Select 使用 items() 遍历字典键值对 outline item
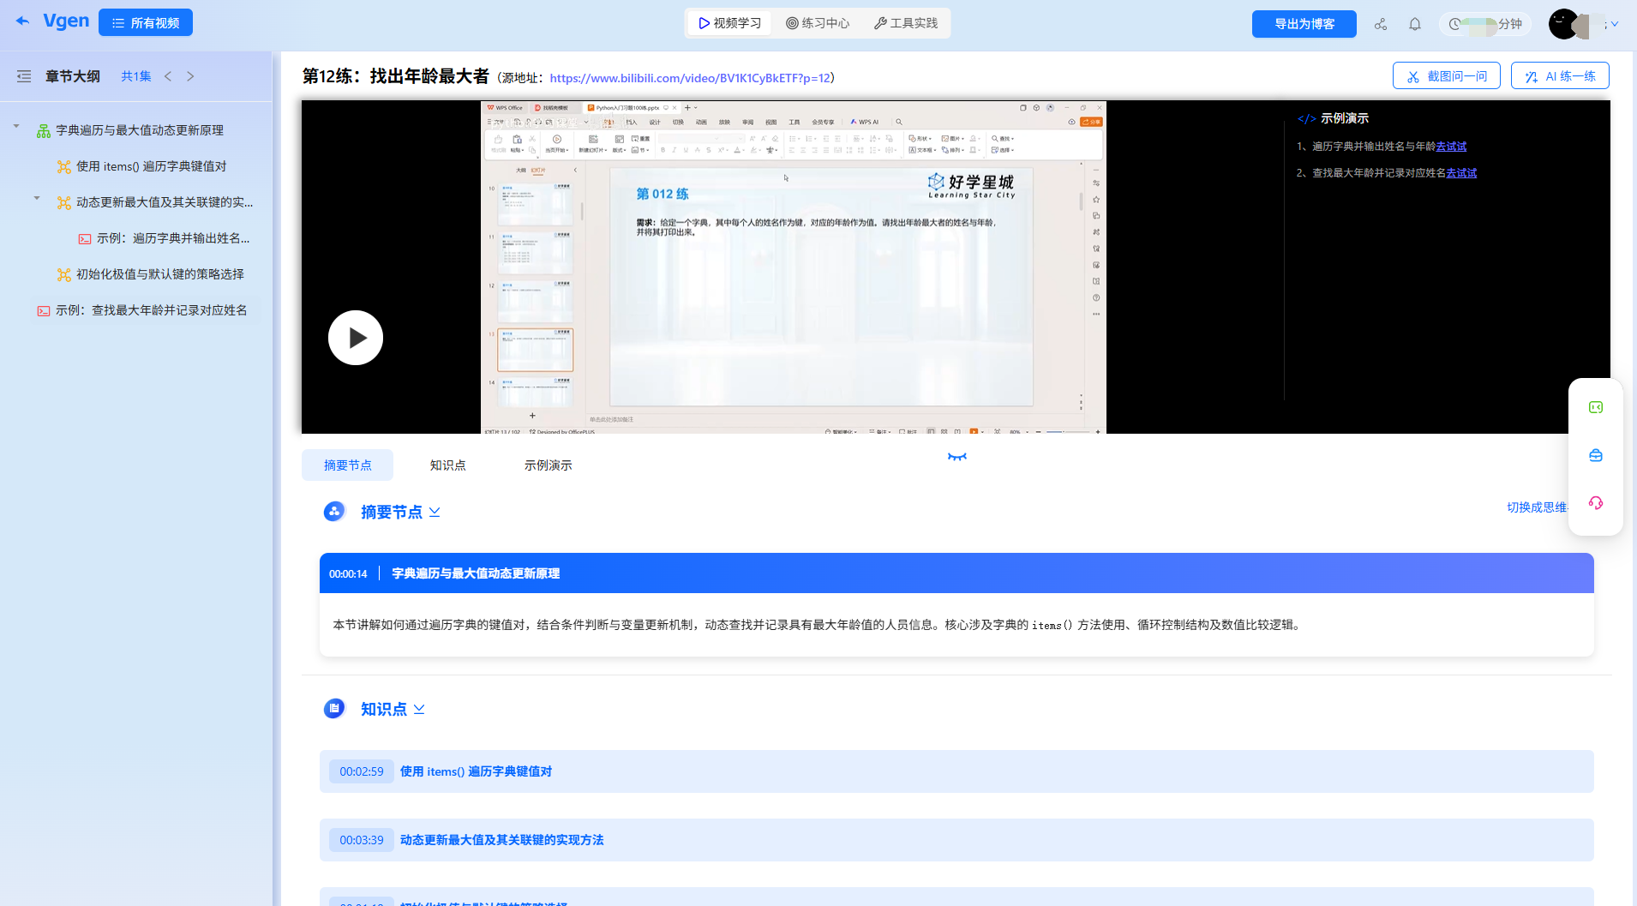 pyautogui.click(x=151, y=166)
